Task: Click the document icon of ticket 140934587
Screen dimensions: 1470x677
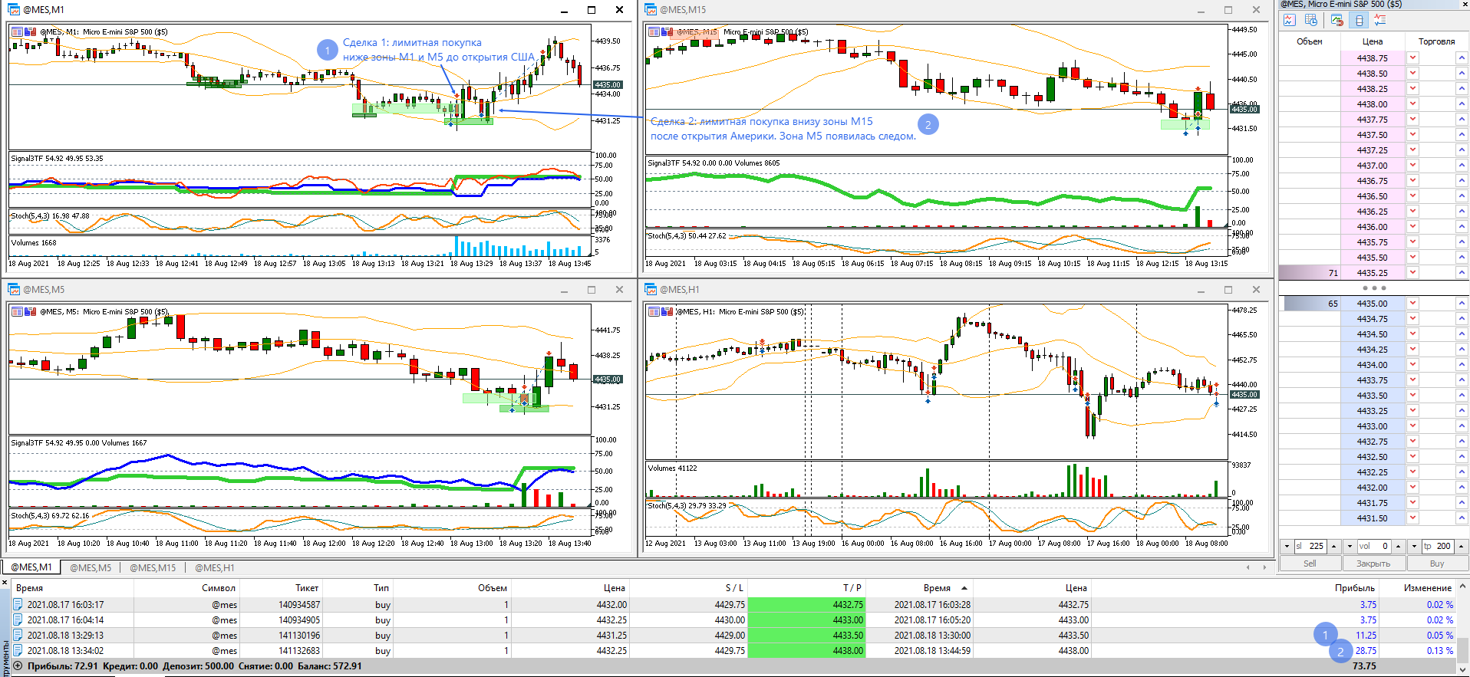Action: click(18, 605)
